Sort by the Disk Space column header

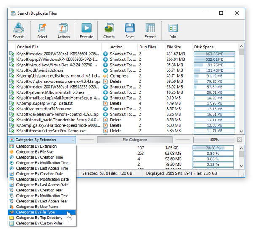(x=215, y=47)
